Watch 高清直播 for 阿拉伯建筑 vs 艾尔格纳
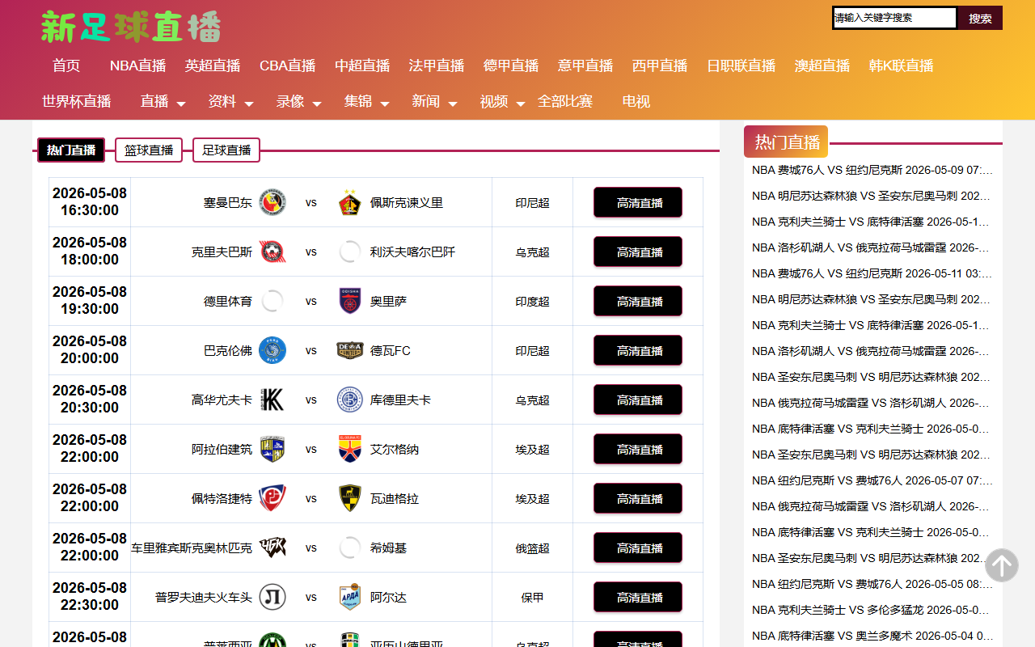 (x=638, y=449)
